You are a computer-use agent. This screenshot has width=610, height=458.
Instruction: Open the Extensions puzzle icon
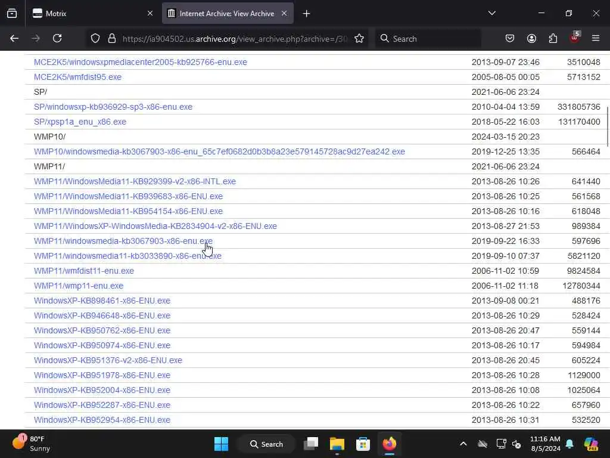coord(553,38)
